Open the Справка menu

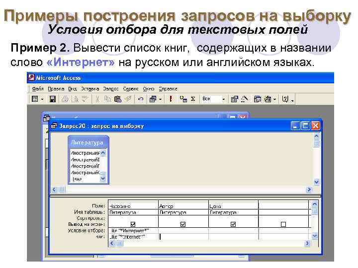click(168, 89)
